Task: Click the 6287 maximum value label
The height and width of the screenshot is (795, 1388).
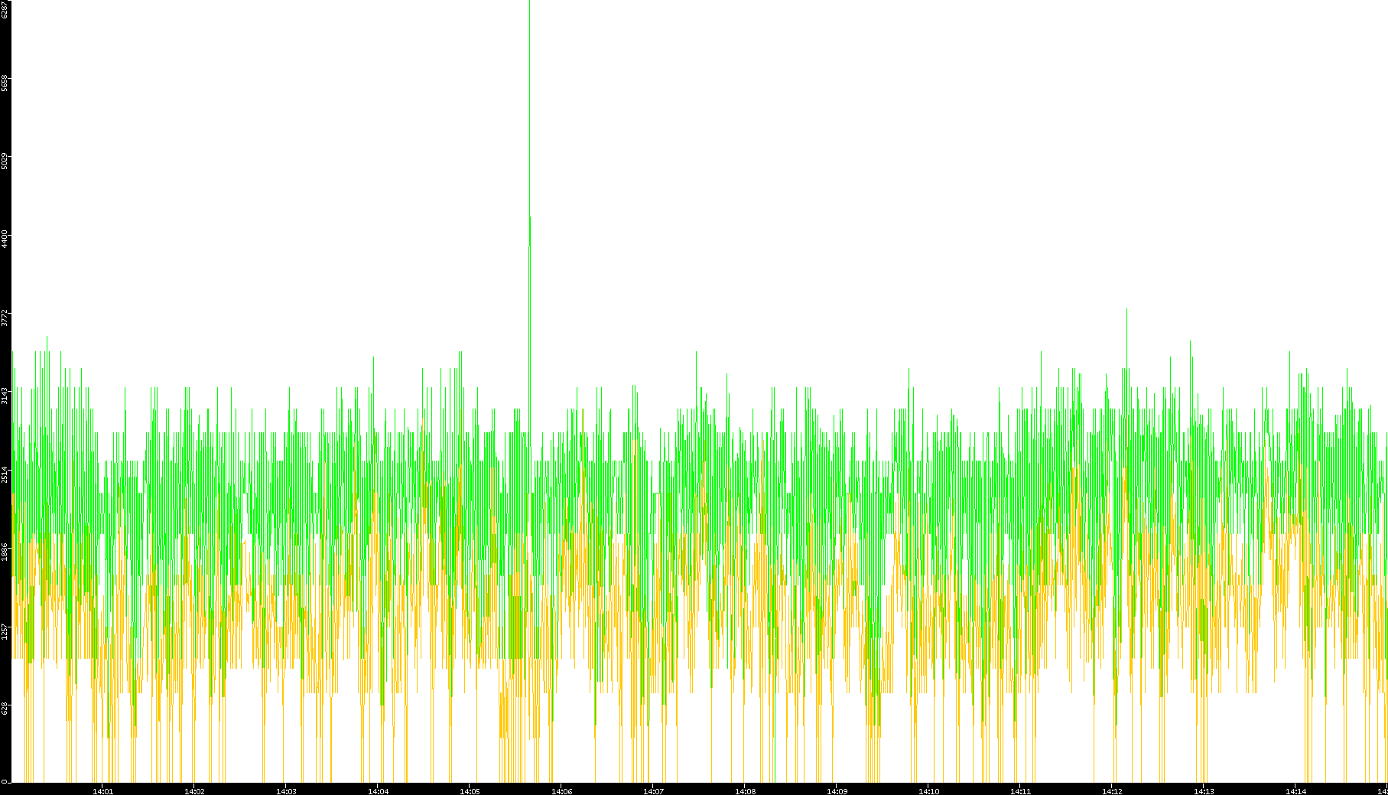Action: 5,9
